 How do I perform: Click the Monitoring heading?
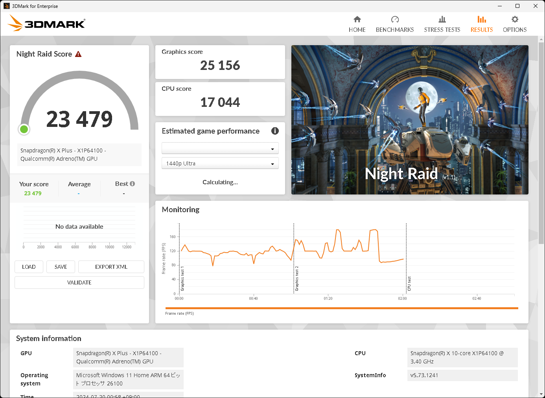click(180, 210)
